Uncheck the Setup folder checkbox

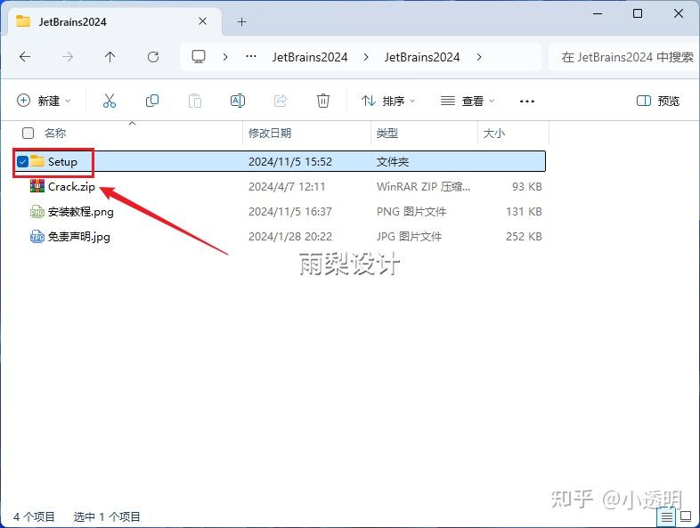22,161
